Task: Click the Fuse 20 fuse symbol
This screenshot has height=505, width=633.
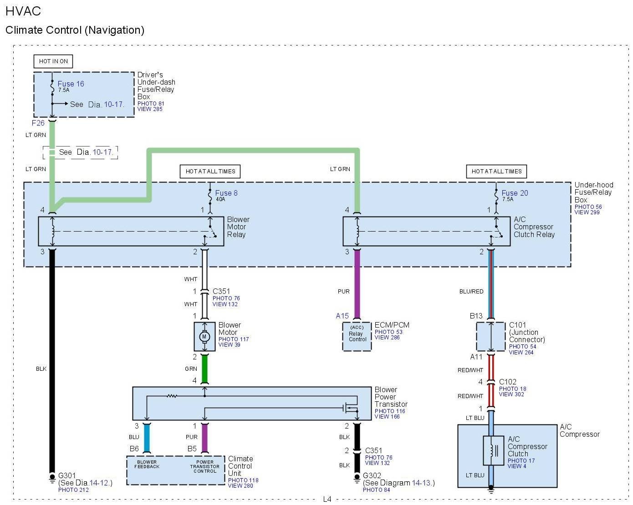Action: click(496, 195)
